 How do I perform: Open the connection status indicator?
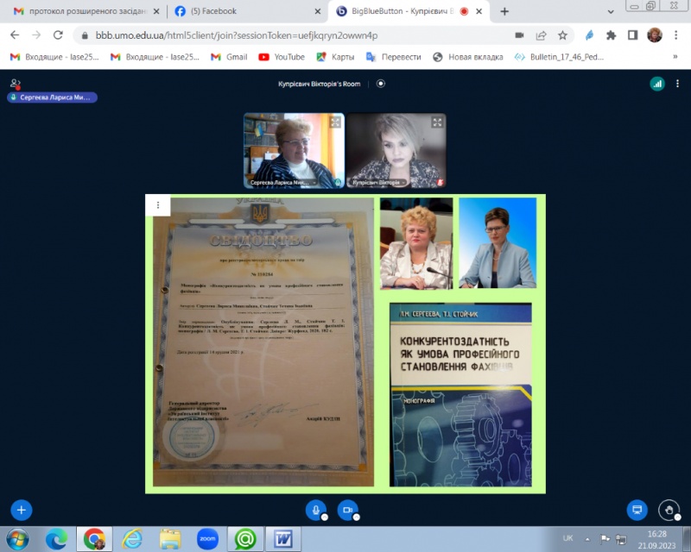point(657,84)
